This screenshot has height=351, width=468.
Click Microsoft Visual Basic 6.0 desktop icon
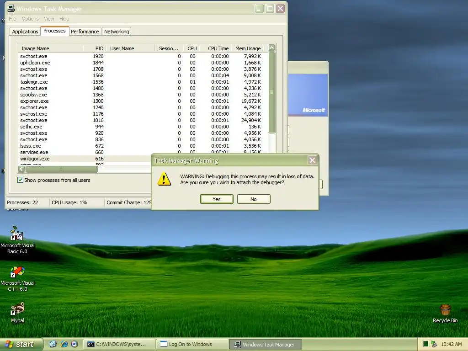click(x=17, y=240)
